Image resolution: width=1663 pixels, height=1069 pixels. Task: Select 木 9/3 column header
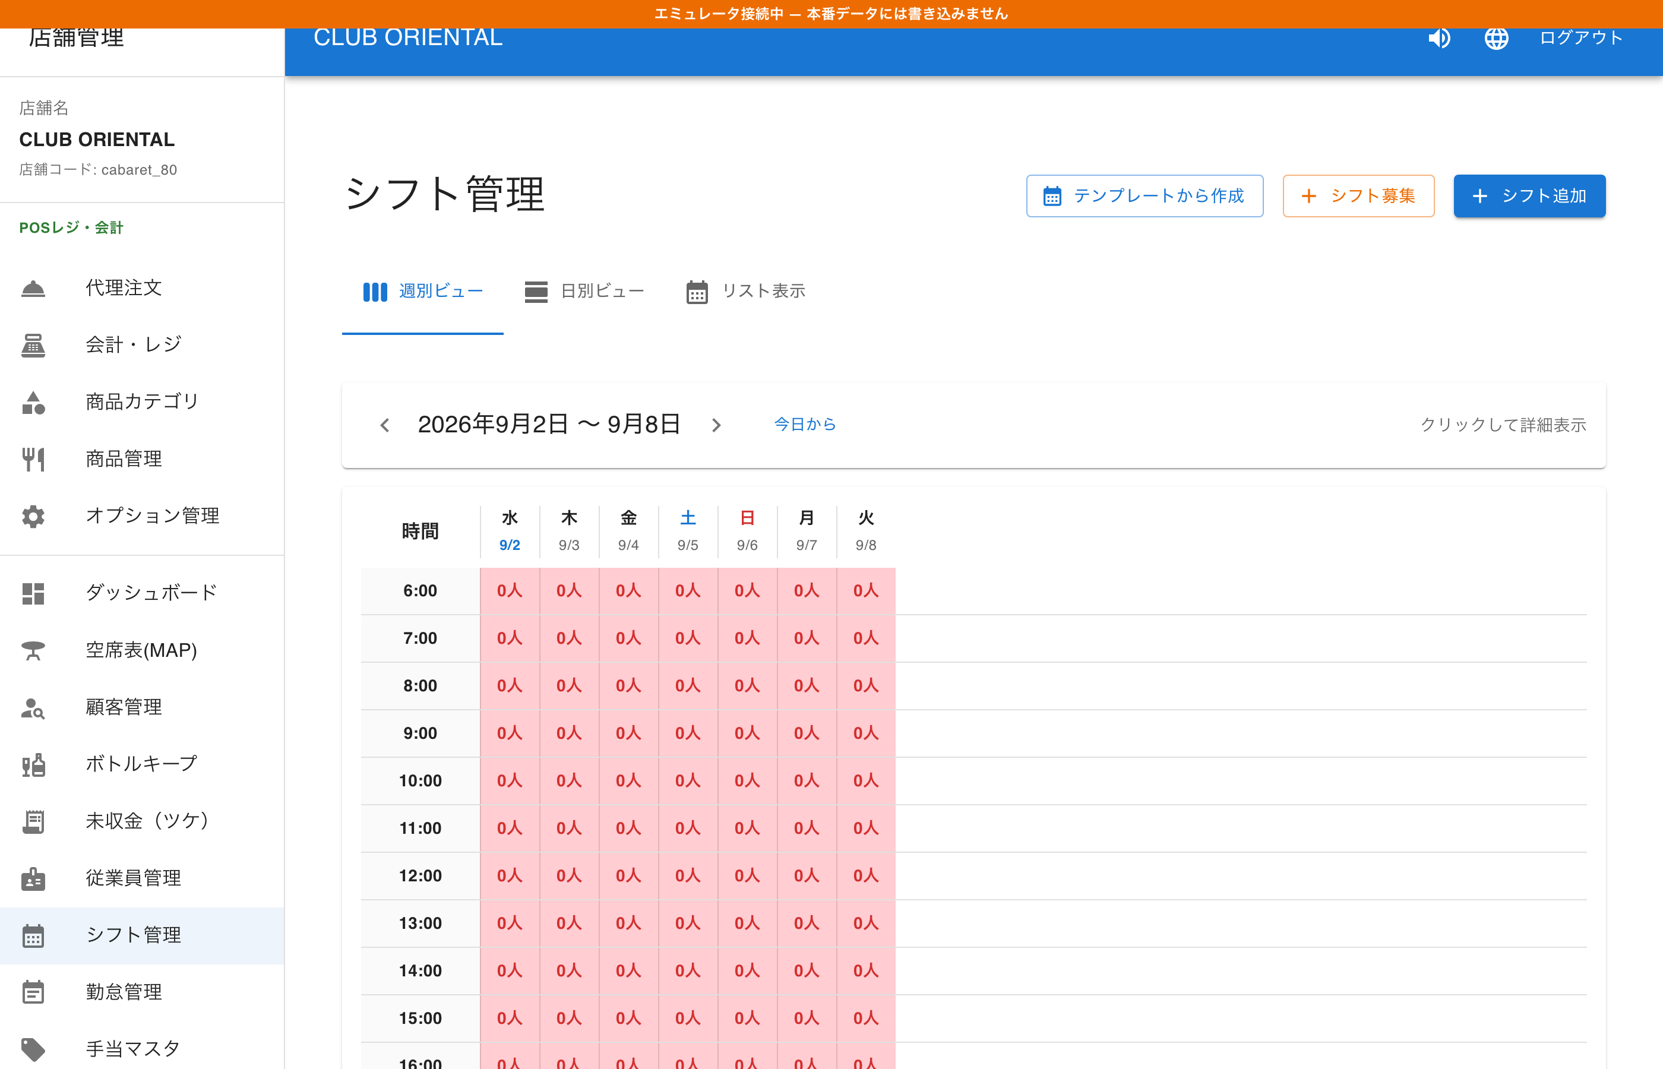[569, 531]
